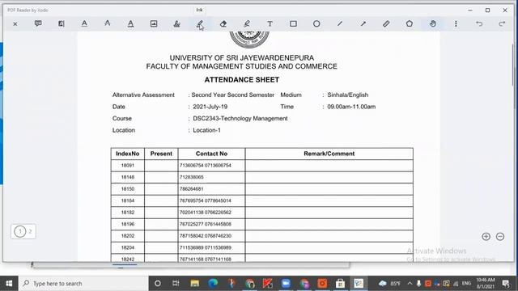The height and width of the screenshot is (291, 518).
Task: Select the arrow drawing tool
Action: [x=363, y=23]
